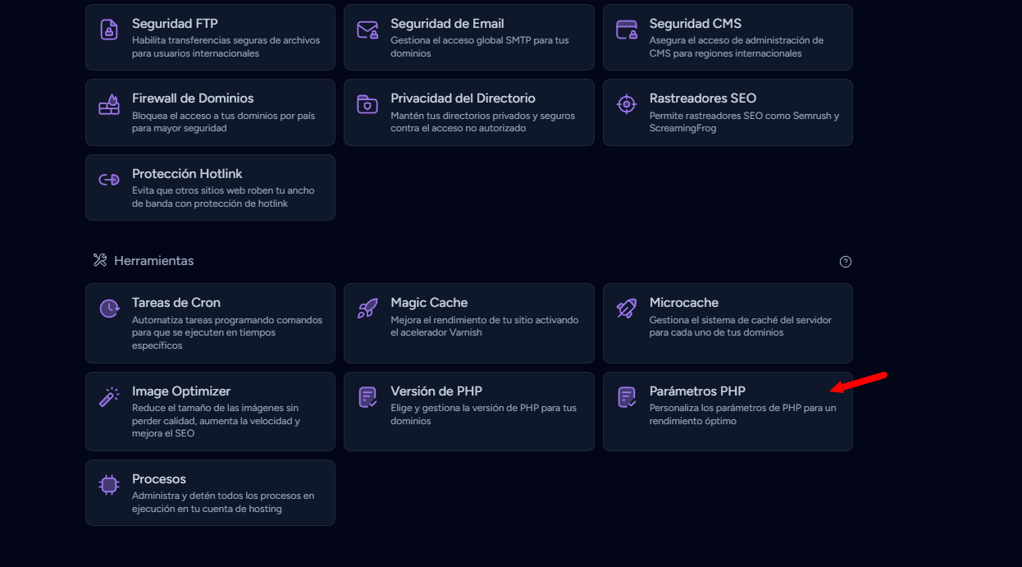
Task: Open the Microcache title
Action: coord(684,303)
